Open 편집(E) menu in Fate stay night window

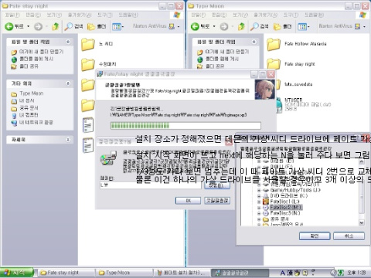coord(33,15)
